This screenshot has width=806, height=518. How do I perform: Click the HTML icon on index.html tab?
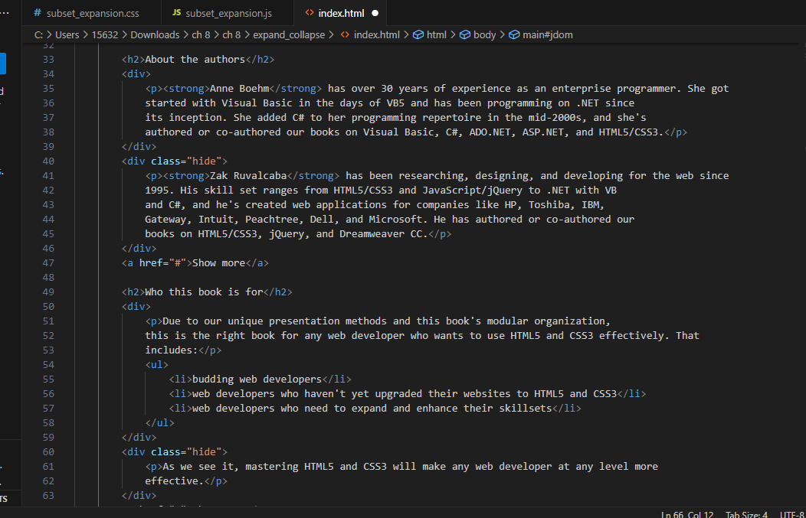coord(309,13)
